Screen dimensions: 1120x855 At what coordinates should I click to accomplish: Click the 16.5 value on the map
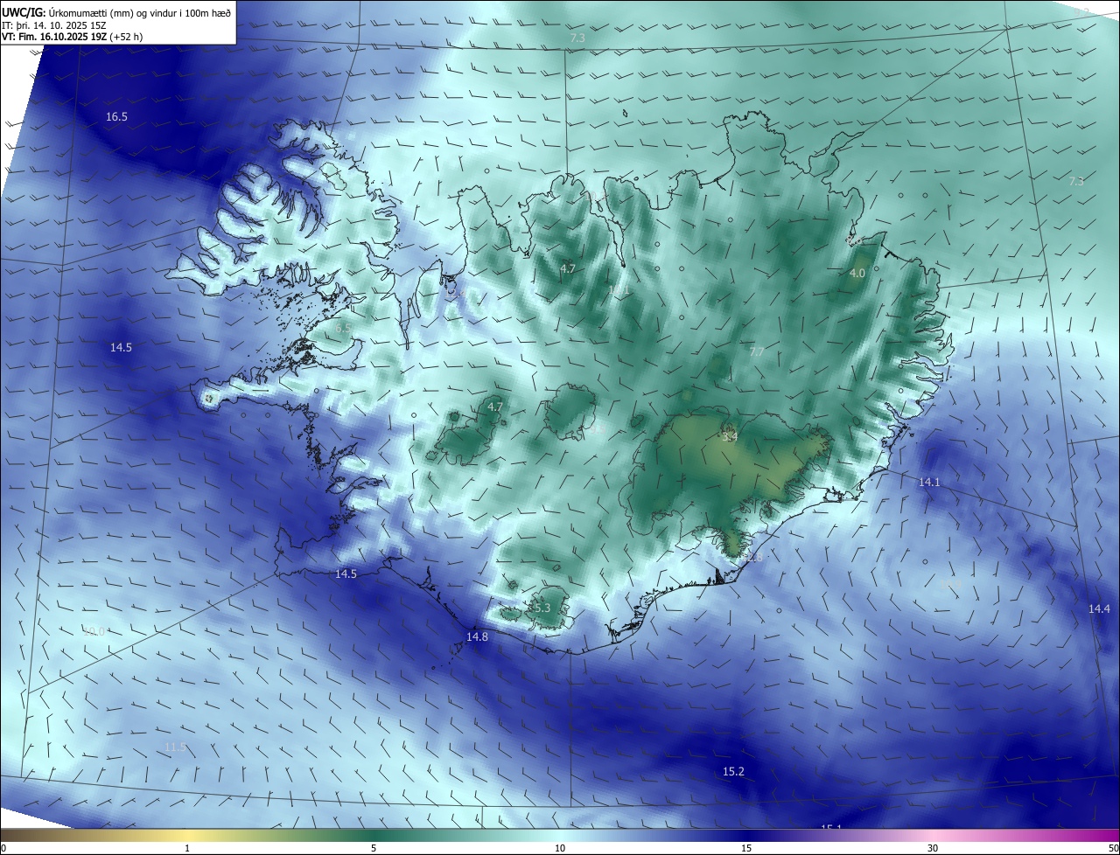coord(116,117)
